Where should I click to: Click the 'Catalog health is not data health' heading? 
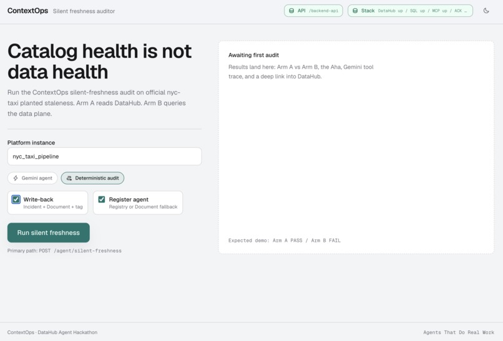pyautogui.click(x=99, y=61)
